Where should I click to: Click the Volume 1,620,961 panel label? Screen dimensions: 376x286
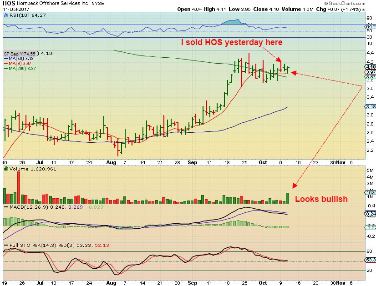(x=33, y=169)
